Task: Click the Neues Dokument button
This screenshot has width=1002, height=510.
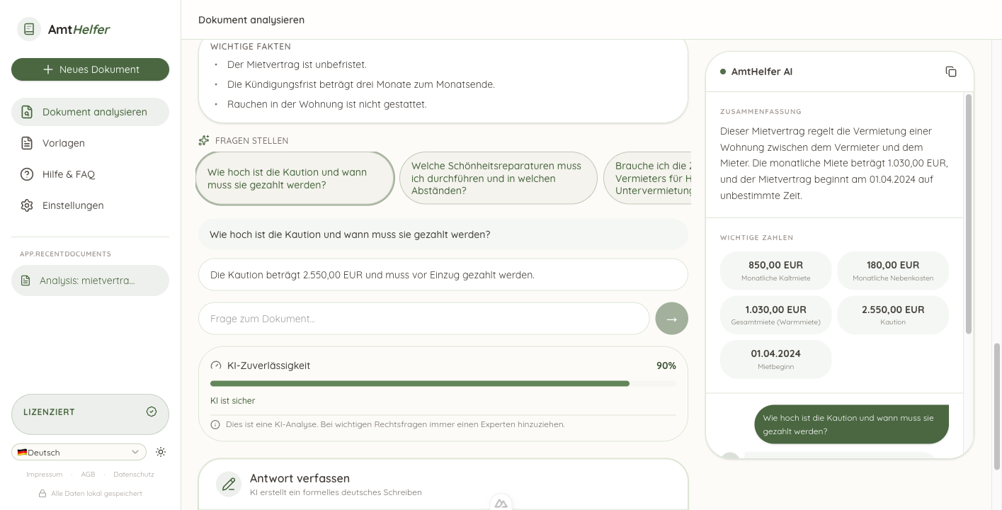Action: click(x=90, y=69)
